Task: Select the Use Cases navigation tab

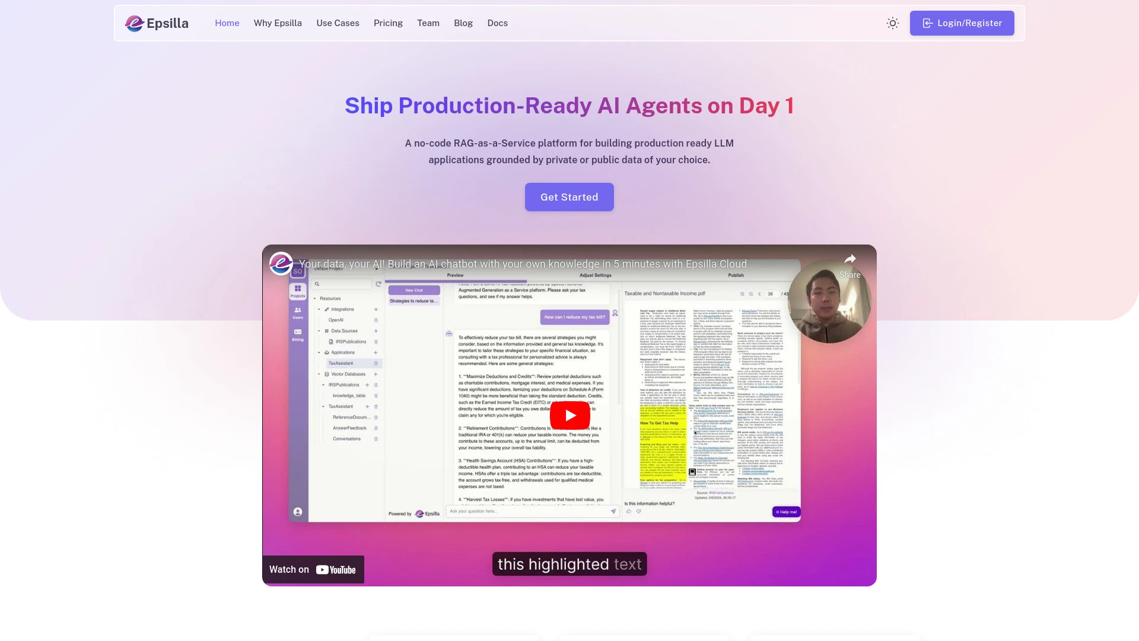Action: 337,23
